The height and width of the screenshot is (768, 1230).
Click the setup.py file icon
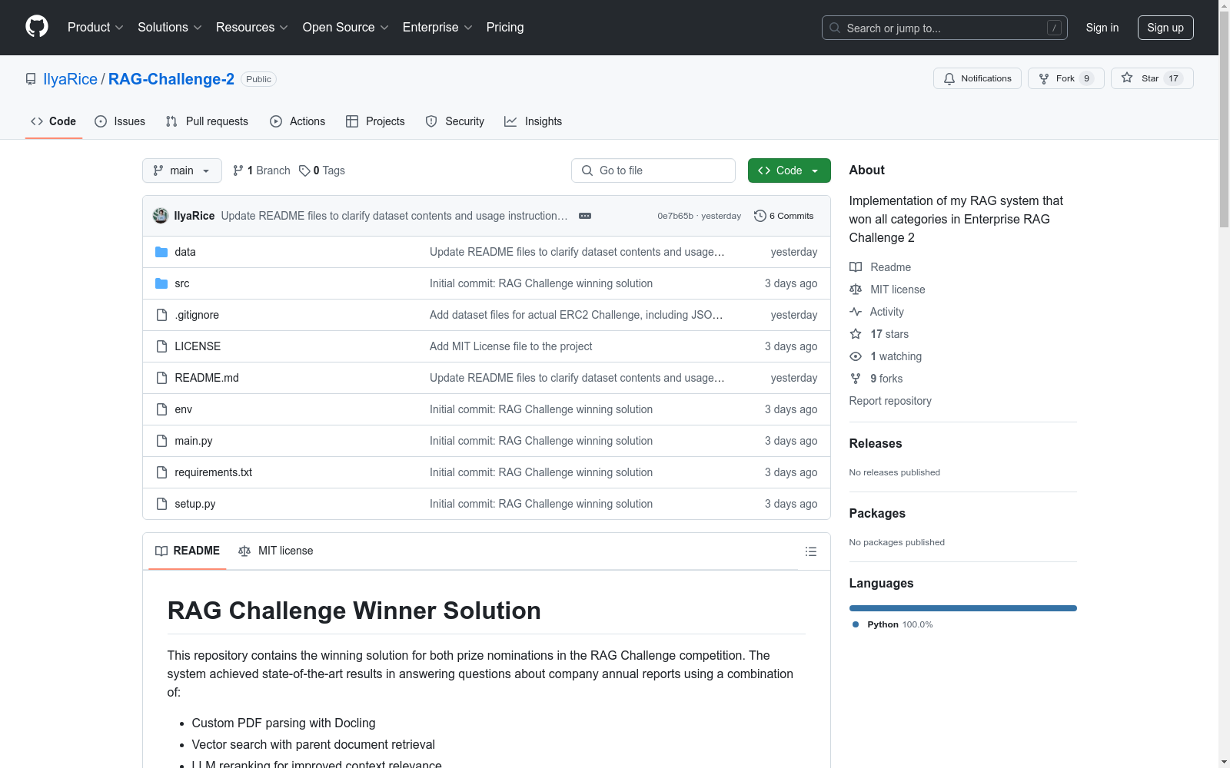tap(161, 504)
